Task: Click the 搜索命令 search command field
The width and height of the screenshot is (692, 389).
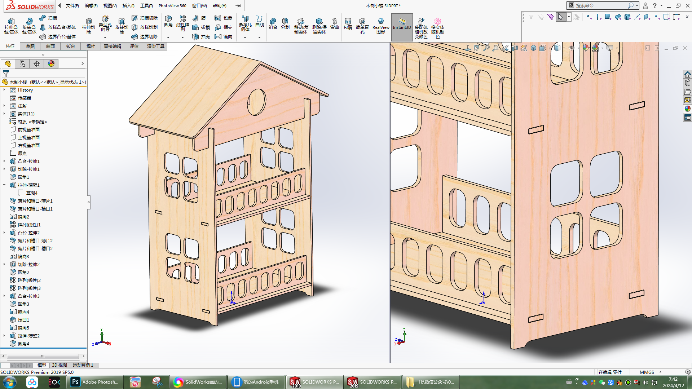Action: (600, 6)
